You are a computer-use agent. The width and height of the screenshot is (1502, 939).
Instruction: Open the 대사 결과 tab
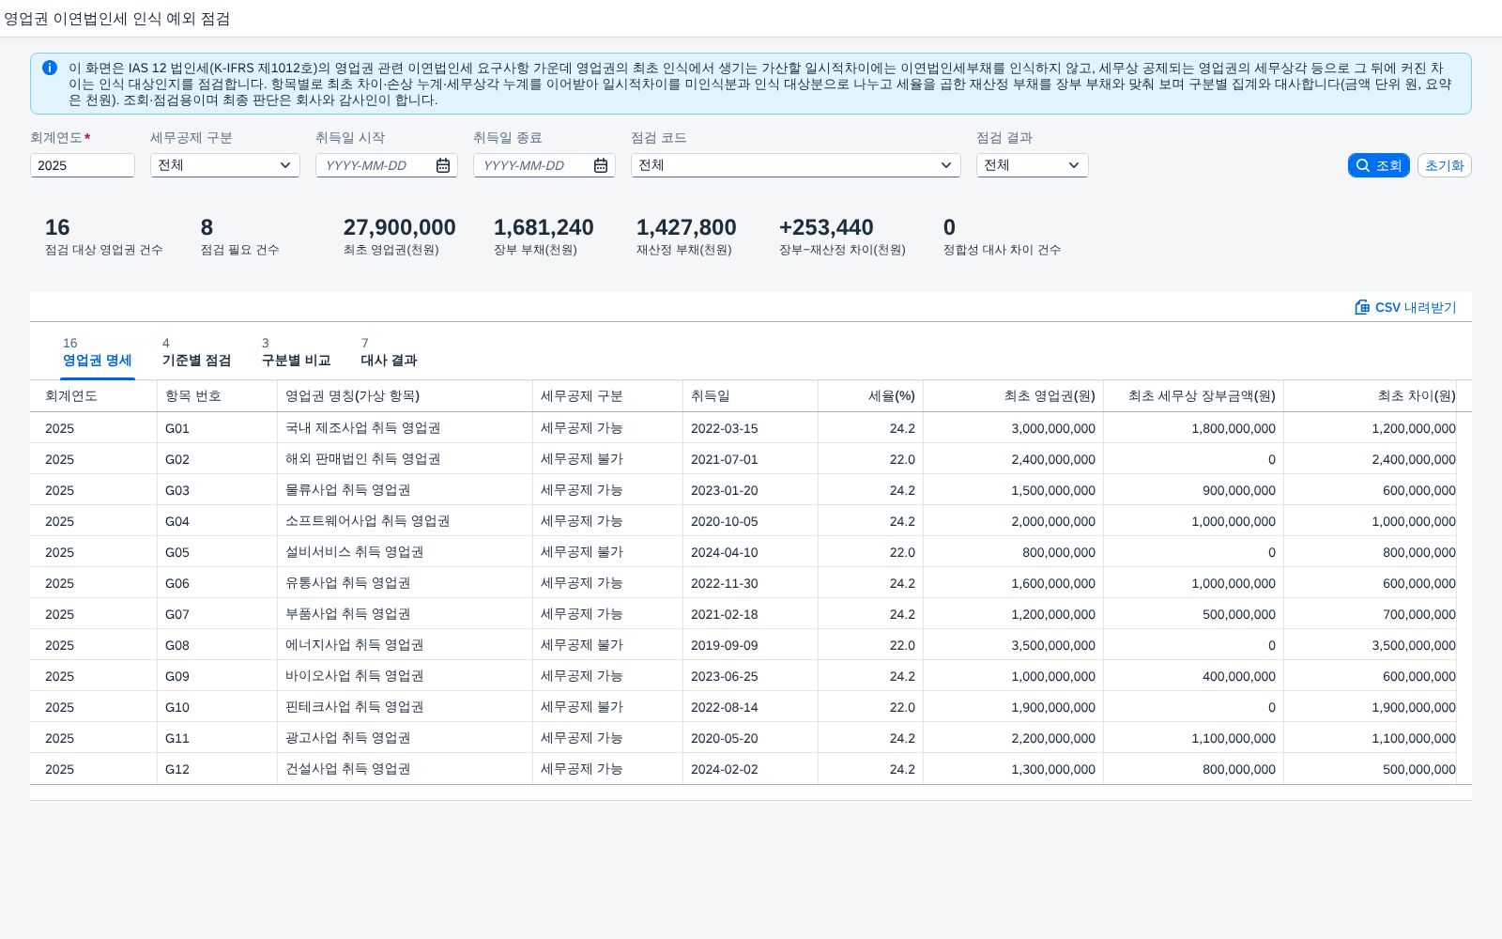[x=389, y=352]
